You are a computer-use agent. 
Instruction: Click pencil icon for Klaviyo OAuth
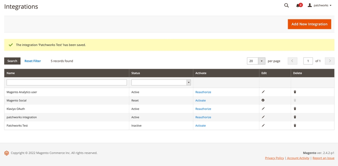tap(263, 109)
